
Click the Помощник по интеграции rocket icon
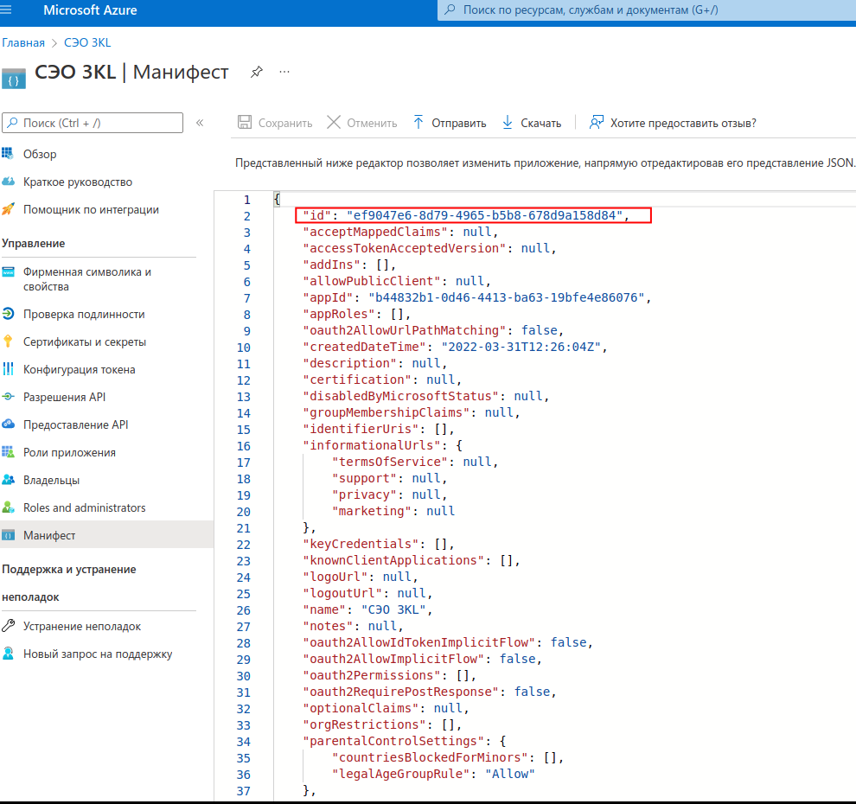click(8, 208)
